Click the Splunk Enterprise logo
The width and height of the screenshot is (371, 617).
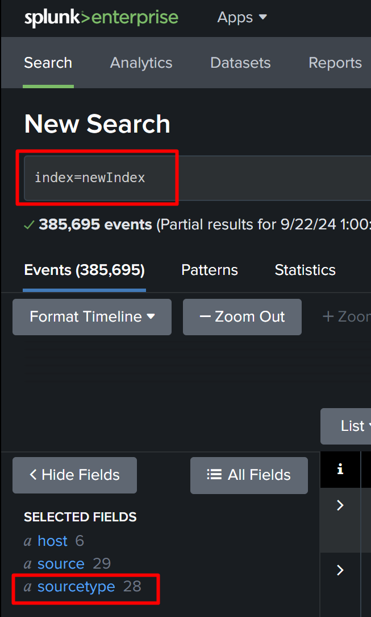tap(101, 18)
